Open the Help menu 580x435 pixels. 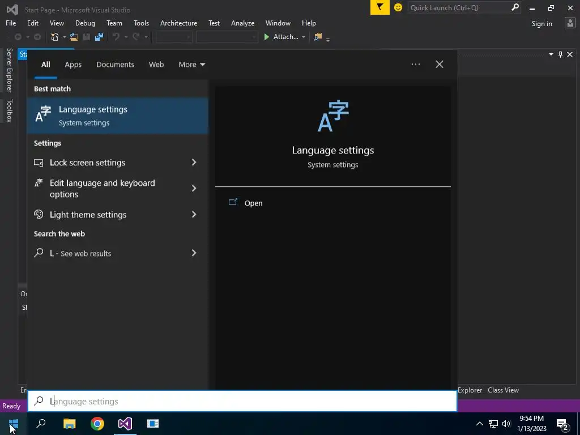coord(309,23)
